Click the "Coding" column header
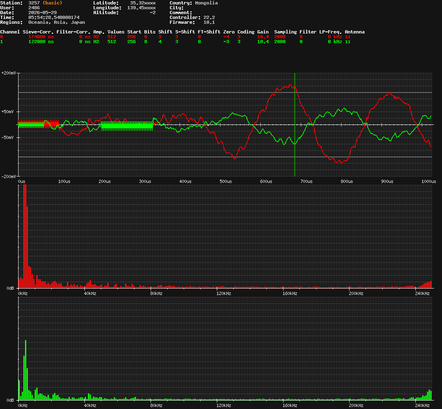 click(x=246, y=32)
